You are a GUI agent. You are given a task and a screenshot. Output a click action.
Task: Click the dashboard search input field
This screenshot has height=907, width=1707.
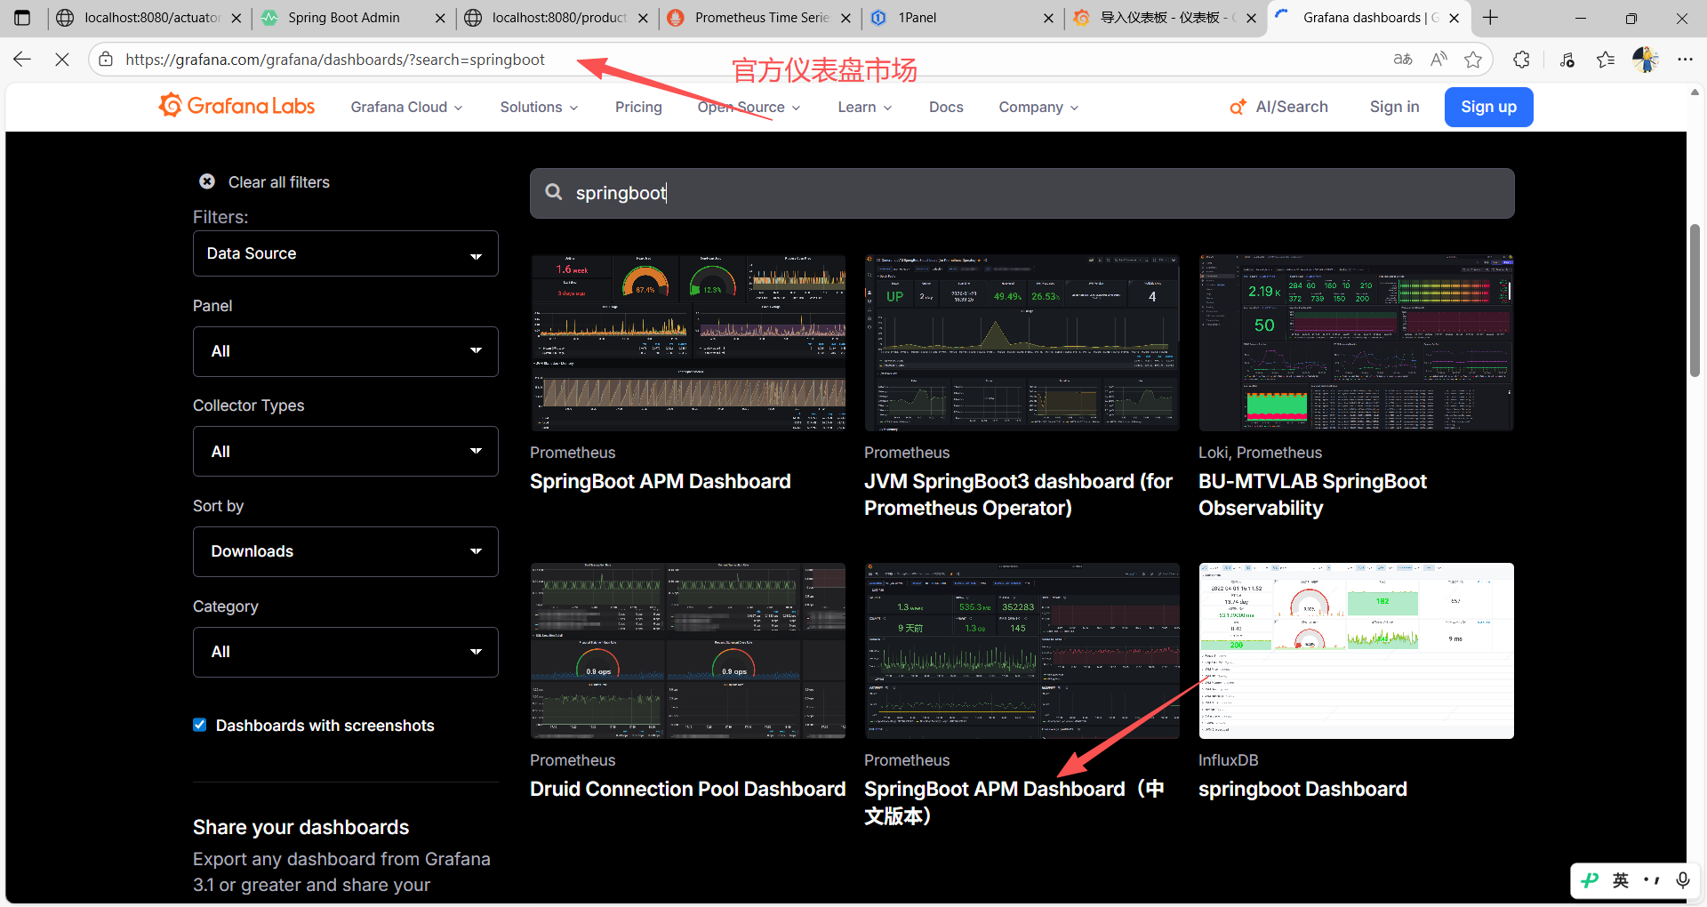pyautogui.click(x=1022, y=193)
